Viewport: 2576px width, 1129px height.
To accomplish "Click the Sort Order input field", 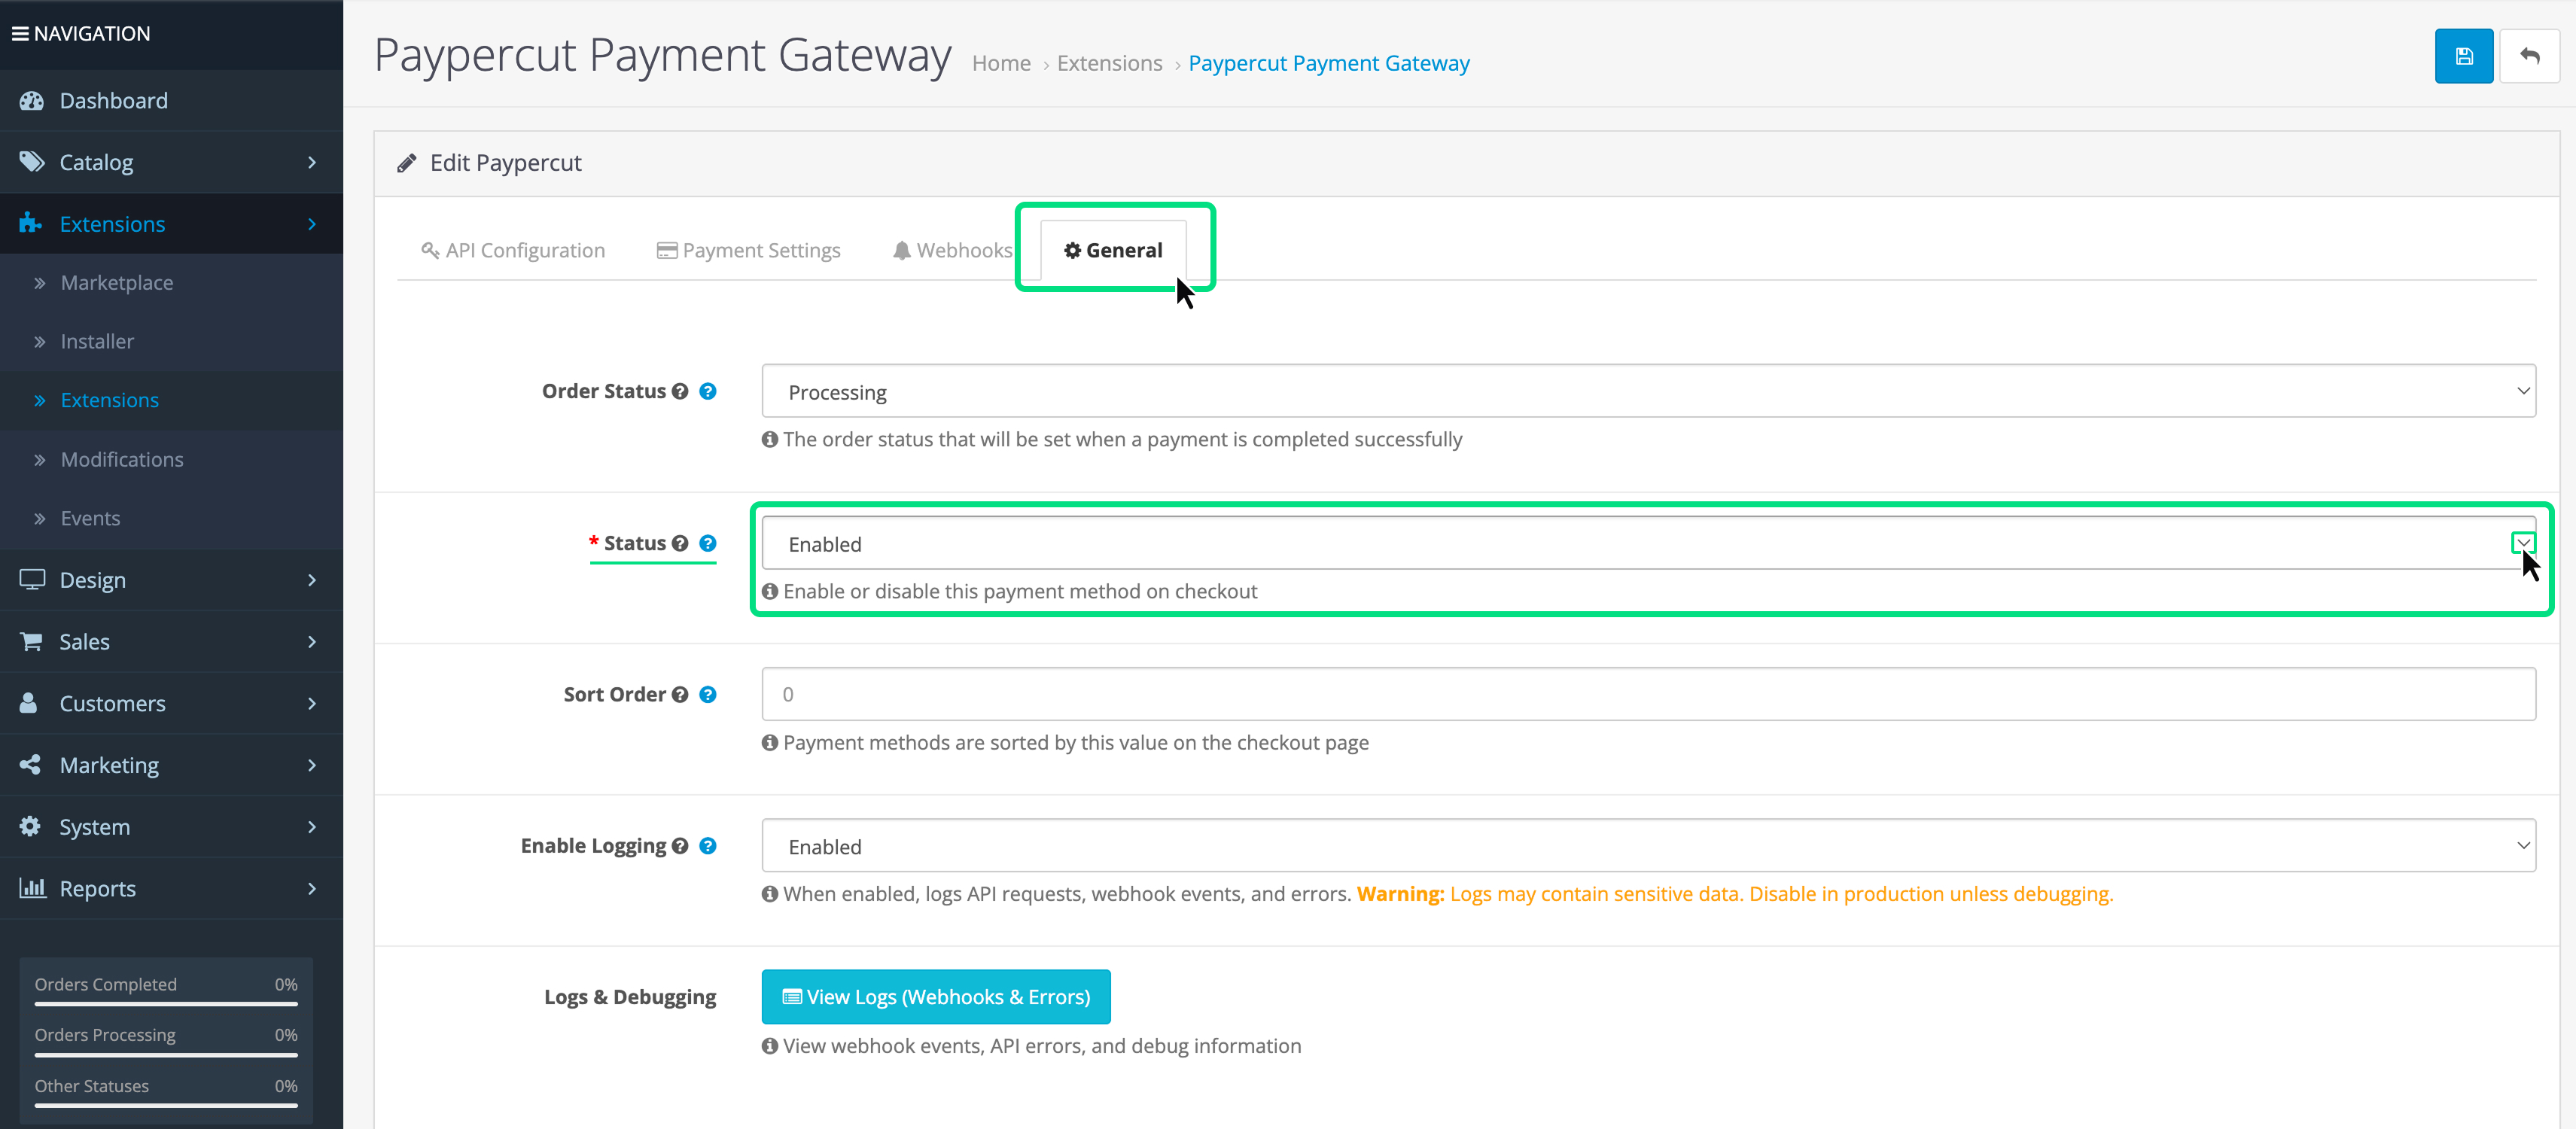I will tap(1648, 694).
